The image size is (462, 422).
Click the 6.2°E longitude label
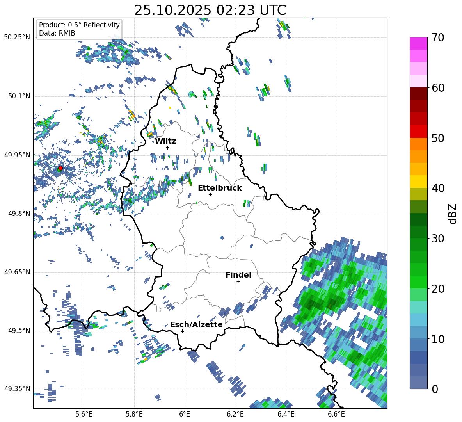tap(235, 414)
